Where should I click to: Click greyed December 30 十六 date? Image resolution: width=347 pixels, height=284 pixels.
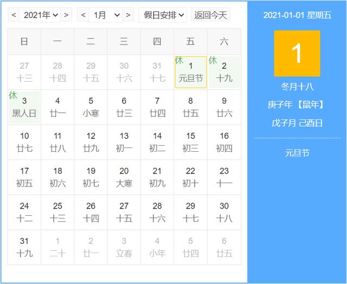pyautogui.click(x=124, y=72)
